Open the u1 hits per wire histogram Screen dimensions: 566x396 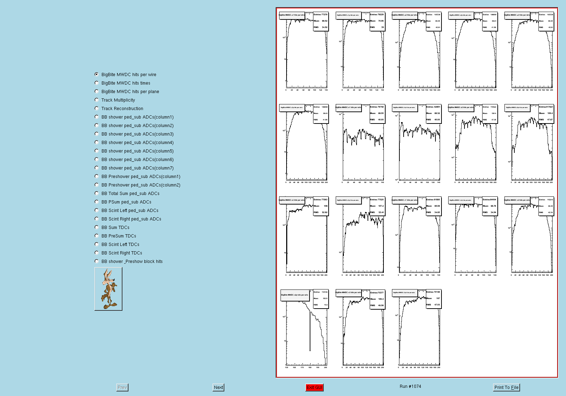coord(304,51)
